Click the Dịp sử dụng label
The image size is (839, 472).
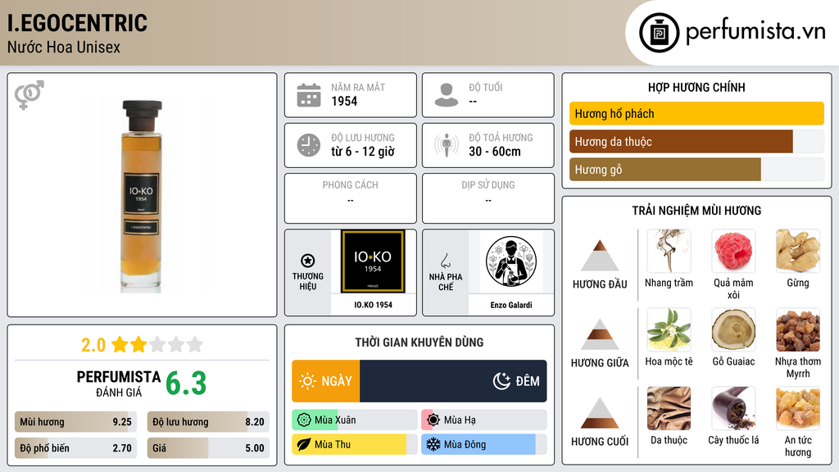(x=488, y=184)
